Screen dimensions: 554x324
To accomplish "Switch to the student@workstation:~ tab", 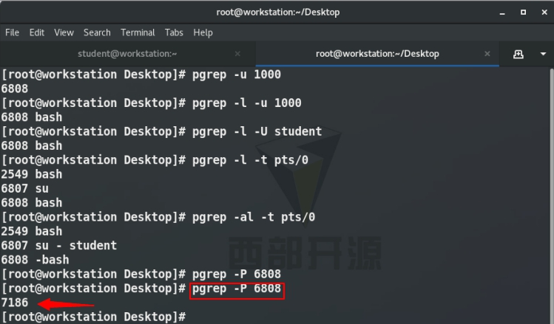I will click(127, 54).
